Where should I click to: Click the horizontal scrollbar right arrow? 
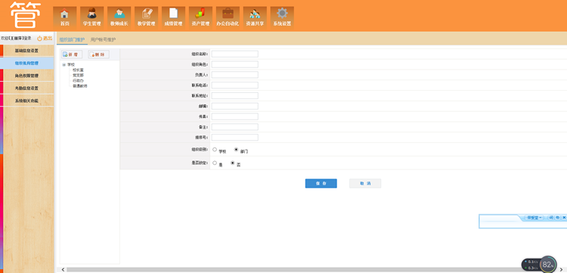[x=562, y=270]
